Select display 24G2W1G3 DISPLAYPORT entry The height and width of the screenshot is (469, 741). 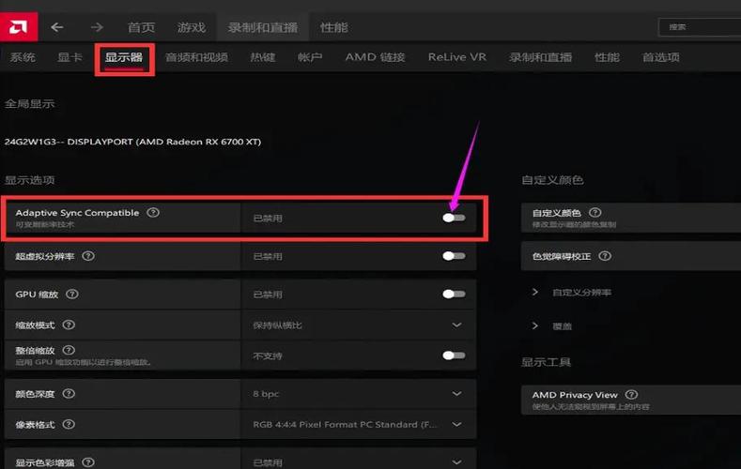click(132, 142)
